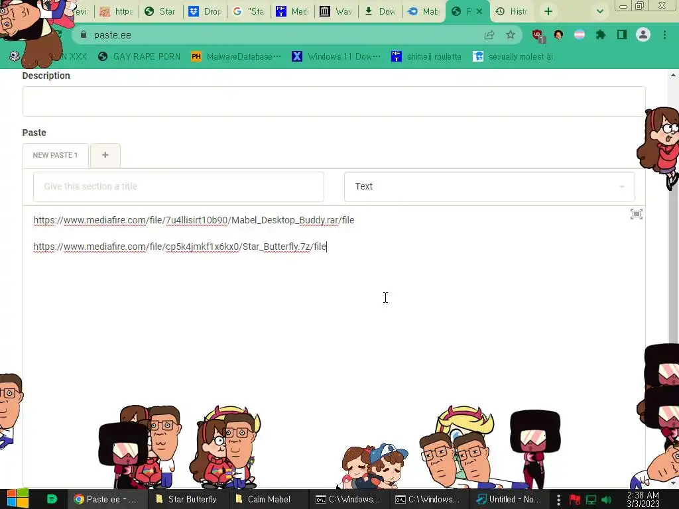Viewport: 679px width, 509px height.
Task: Click the taskbar clock showing 2:38 AM
Action: [643, 500]
